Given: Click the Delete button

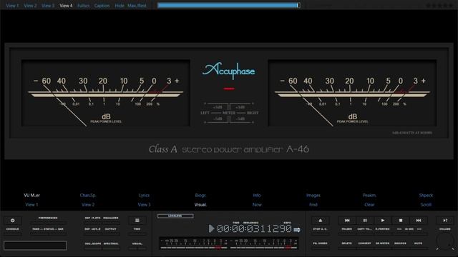Looking at the screenshot, I should 346,243.
